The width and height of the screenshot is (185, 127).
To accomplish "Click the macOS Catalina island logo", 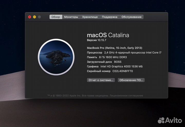I will 56,57.
